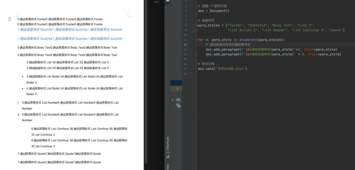355x170 pixels.
Task: Click the fold end marker on line 14
Action: coord(196,54)
